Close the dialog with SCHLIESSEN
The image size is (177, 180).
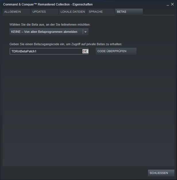(161, 173)
